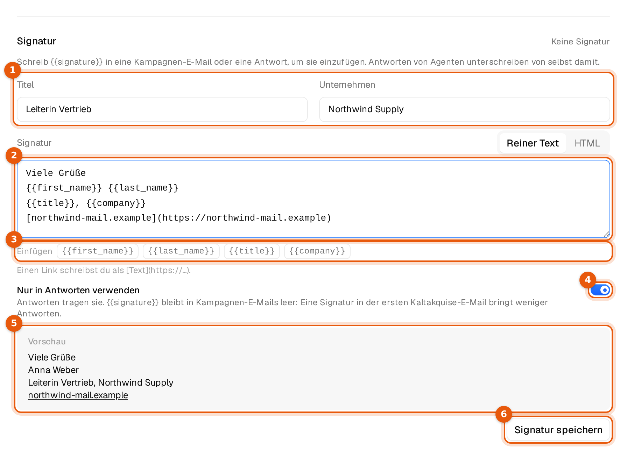
Task: Click annotation marker number 6
Action: 504,414
